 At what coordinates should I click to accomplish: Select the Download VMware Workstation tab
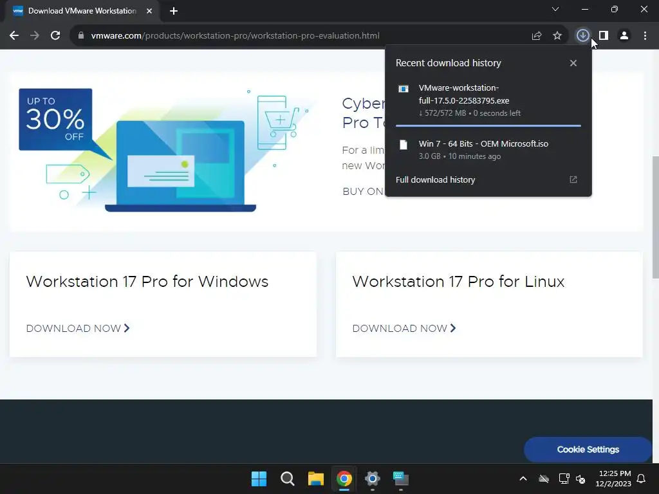click(x=82, y=11)
